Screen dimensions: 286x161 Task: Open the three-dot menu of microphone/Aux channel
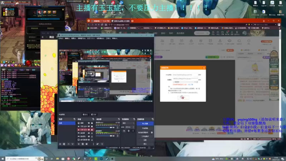118,127
